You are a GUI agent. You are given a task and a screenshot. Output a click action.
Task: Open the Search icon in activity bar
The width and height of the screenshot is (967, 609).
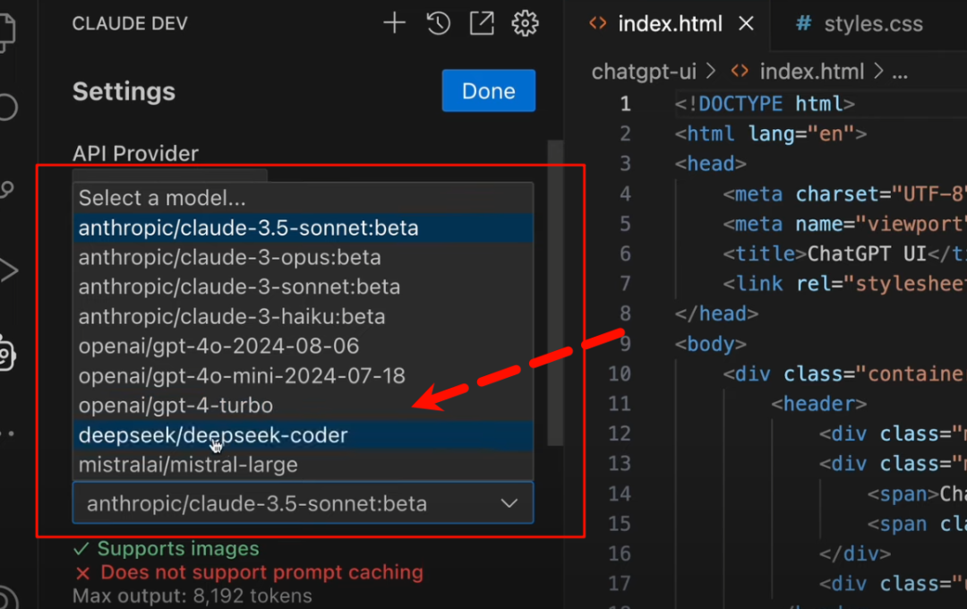point(7,107)
